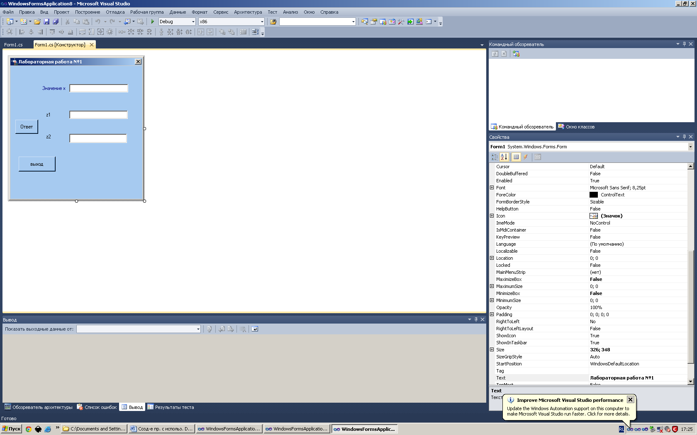Open 'Показать выходные данные от' dropdown

pyautogui.click(x=198, y=329)
